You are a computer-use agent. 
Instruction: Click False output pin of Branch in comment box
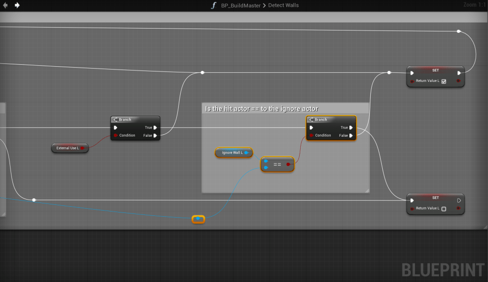pos(351,136)
